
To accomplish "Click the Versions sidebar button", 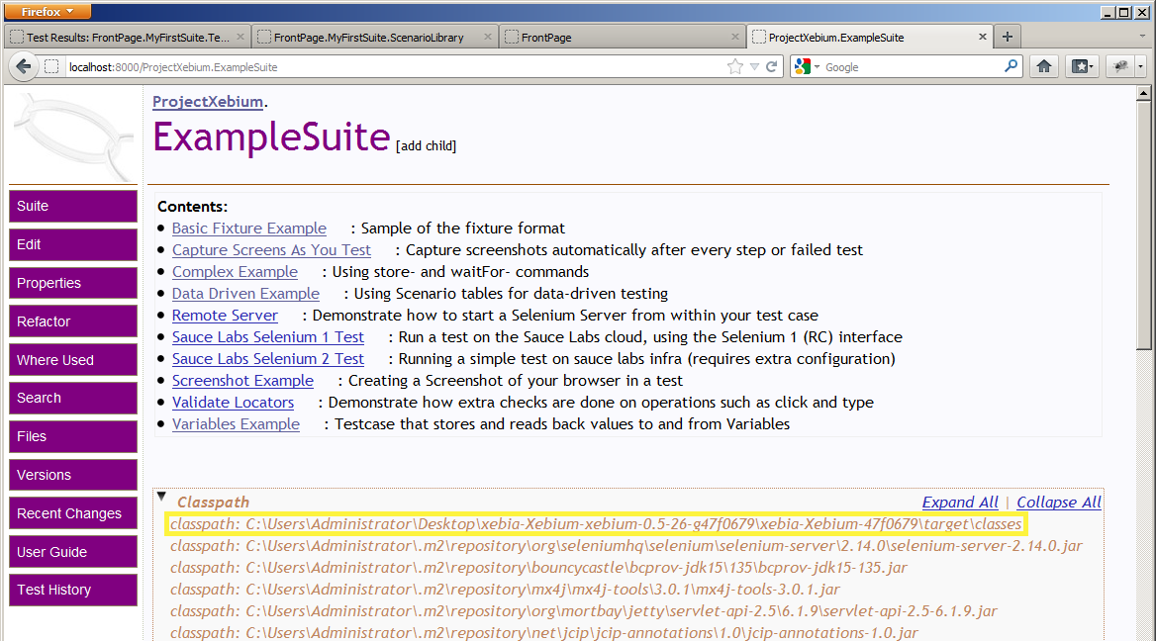I will point(73,475).
